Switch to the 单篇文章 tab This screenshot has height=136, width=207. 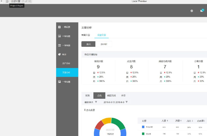pyautogui.click(x=86, y=35)
